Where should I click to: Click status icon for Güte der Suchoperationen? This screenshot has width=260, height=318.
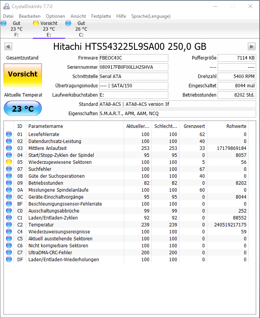(9, 176)
